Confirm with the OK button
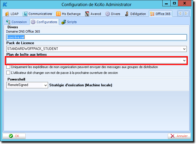 [14, 136]
